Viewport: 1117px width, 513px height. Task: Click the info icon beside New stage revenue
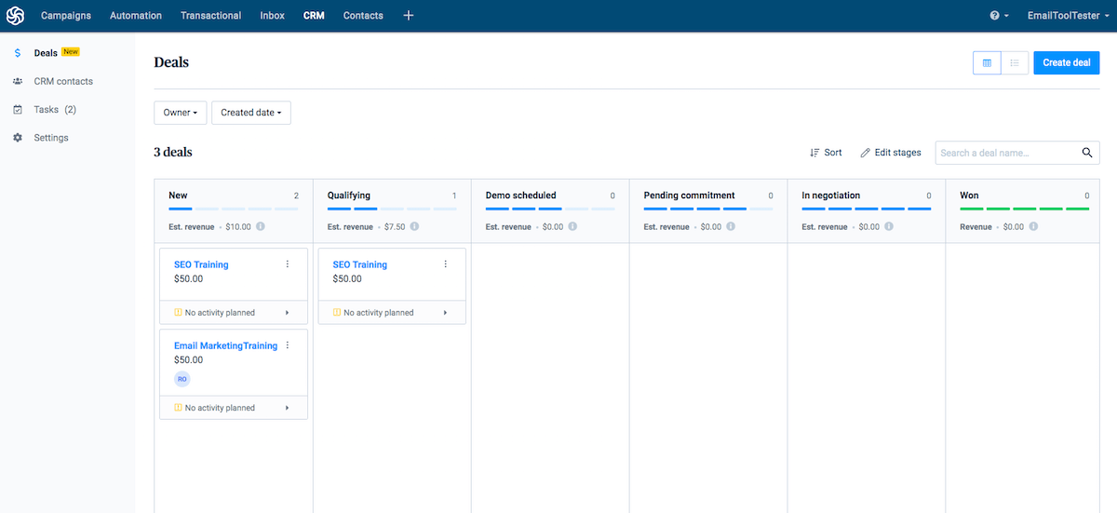click(261, 226)
